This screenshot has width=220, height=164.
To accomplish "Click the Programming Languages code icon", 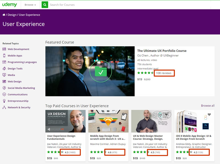I will tap(4, 62).
